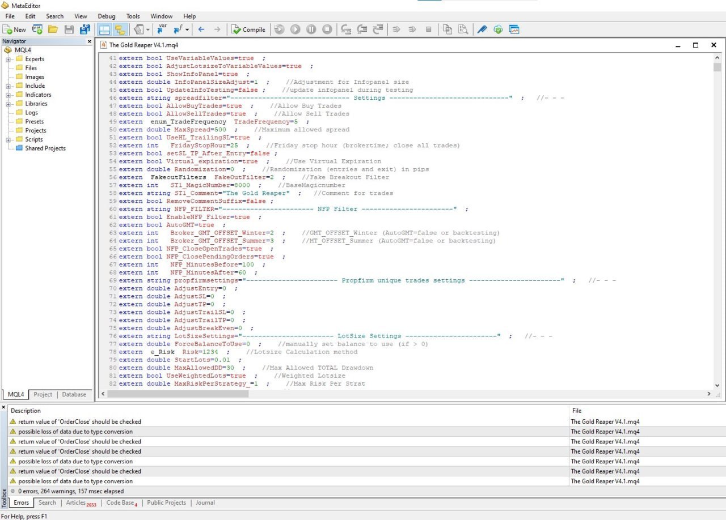726x520 pixels.
Task: Click the Find in Files icon
Action: coord(463,29)
